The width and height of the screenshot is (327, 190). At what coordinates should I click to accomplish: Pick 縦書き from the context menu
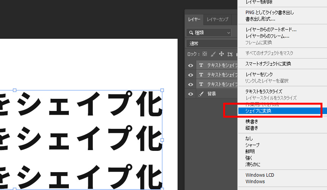(252, 128)
